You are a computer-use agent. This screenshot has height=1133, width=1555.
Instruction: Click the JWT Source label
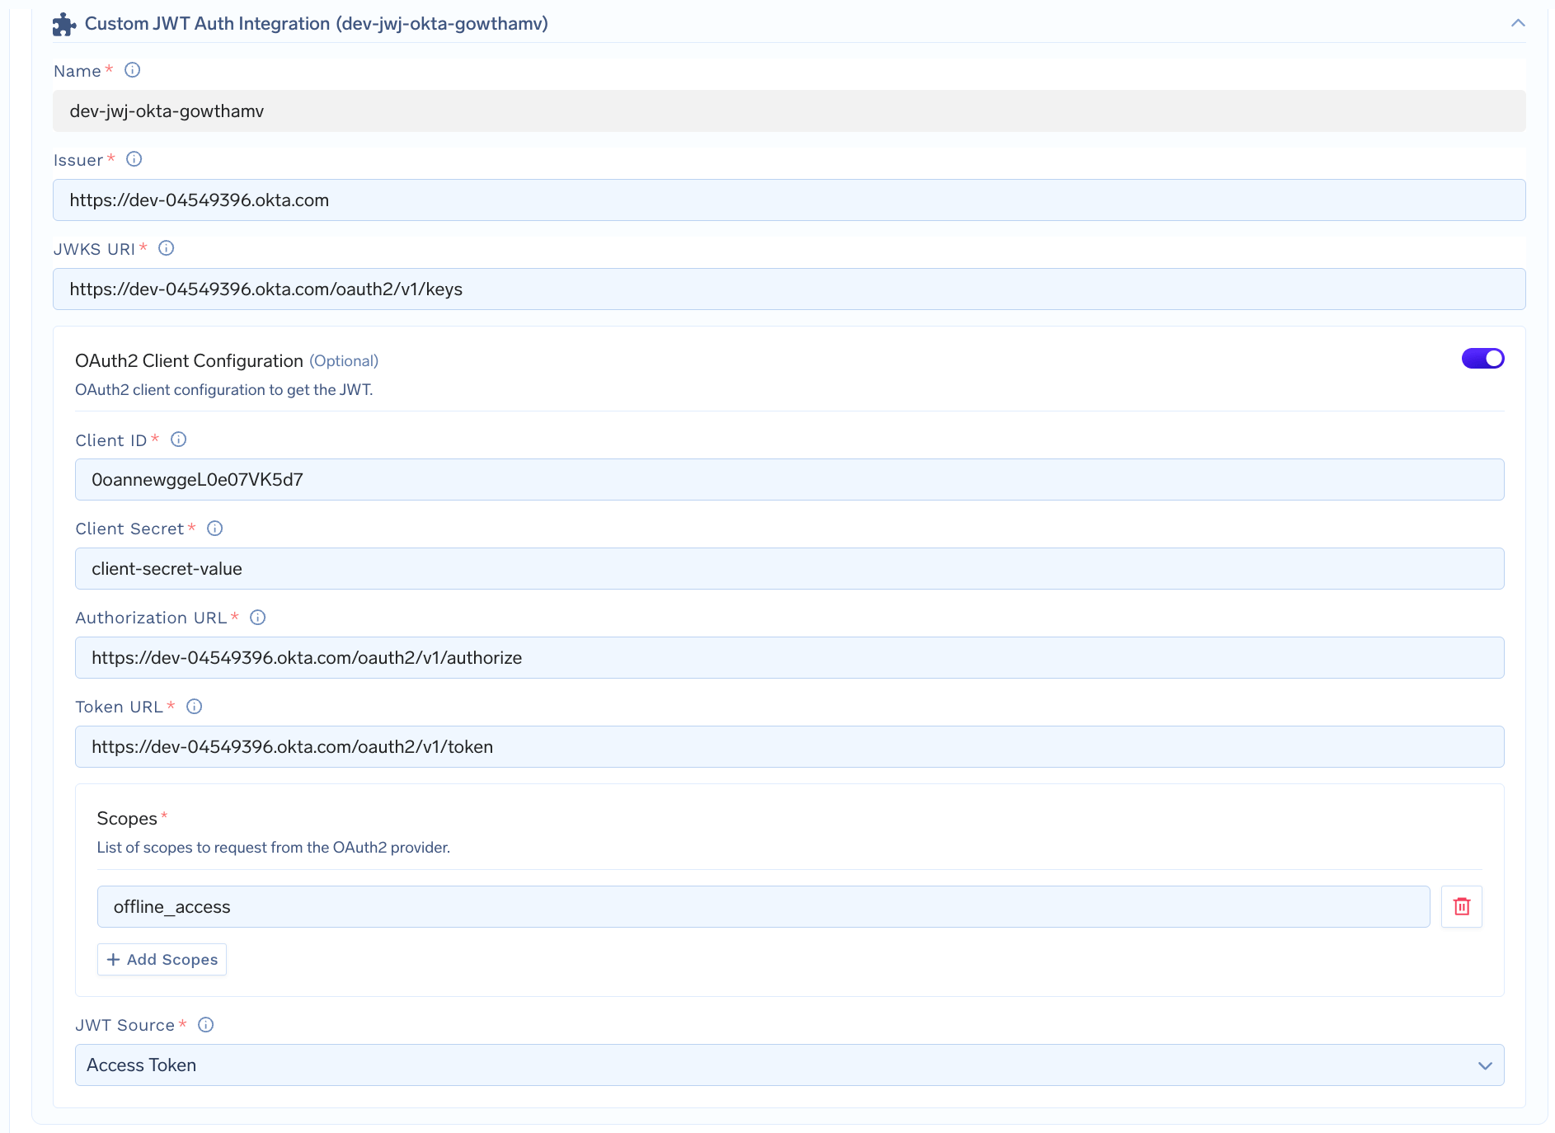coord(124,1025)
